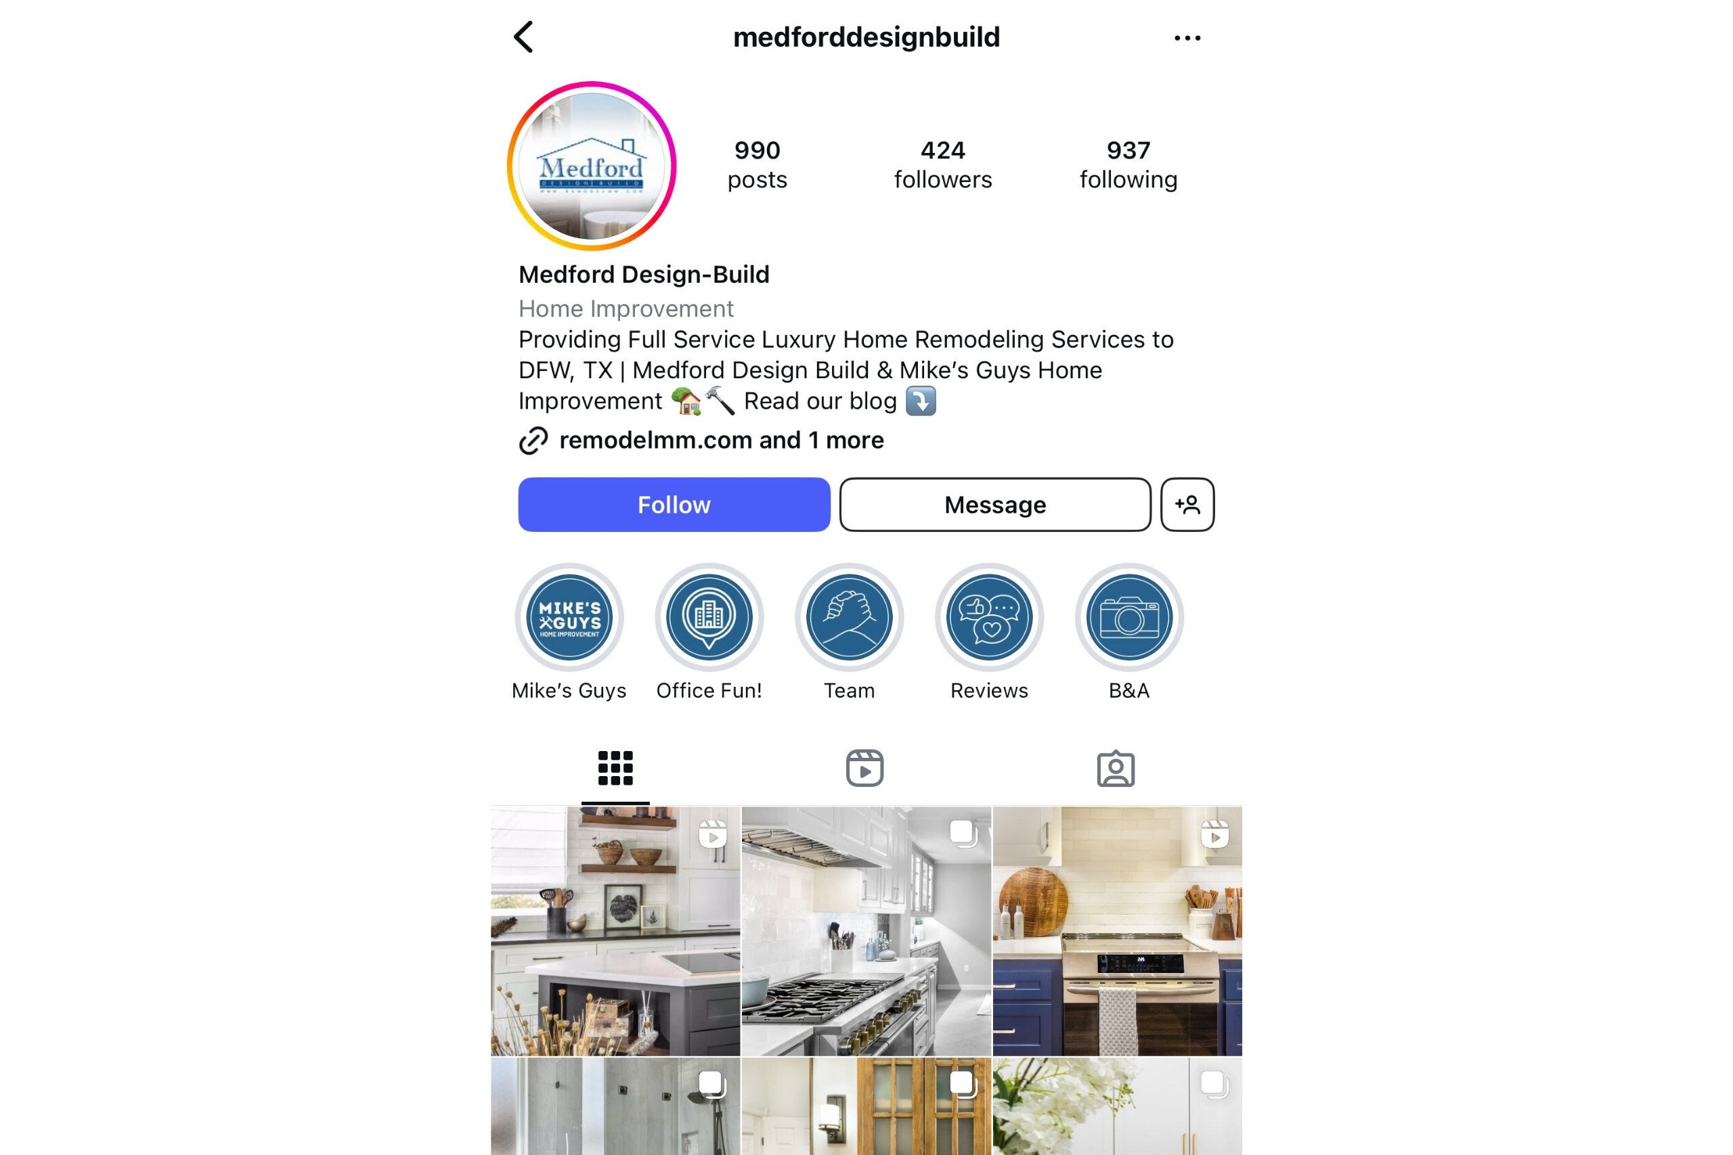
Task: Open the Reviews story highlight
Action: (989, 617)
